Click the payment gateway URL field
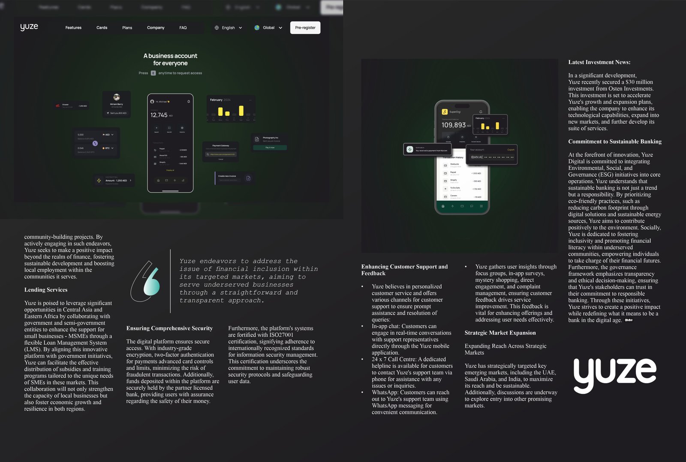 pyautogui.click(x=221, y=154)
